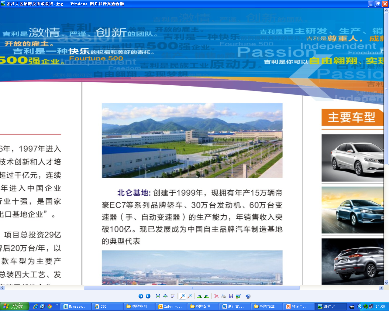This screenshot has width=389, height=311.
Task: Delete the image with red X
Action: (216, 296)
